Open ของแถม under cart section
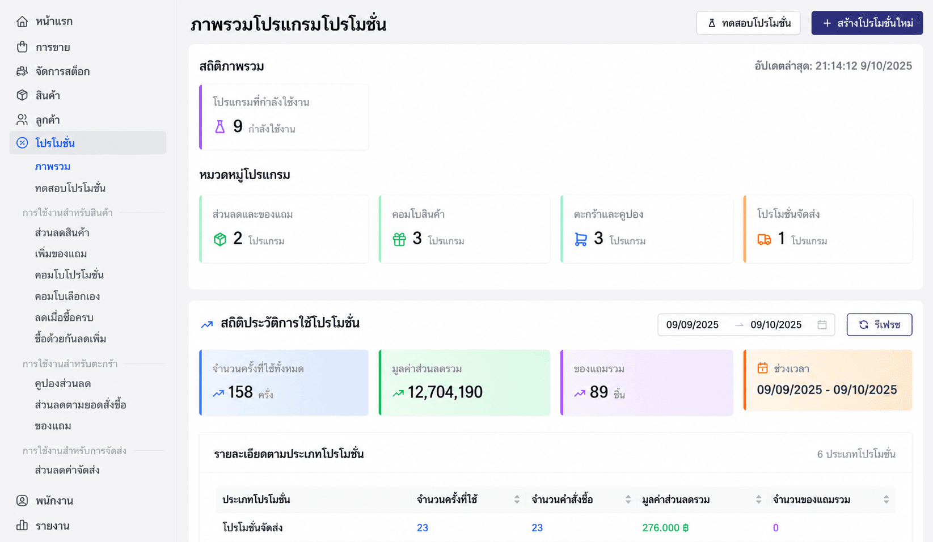The image size is (933, 542). point(53,426)
